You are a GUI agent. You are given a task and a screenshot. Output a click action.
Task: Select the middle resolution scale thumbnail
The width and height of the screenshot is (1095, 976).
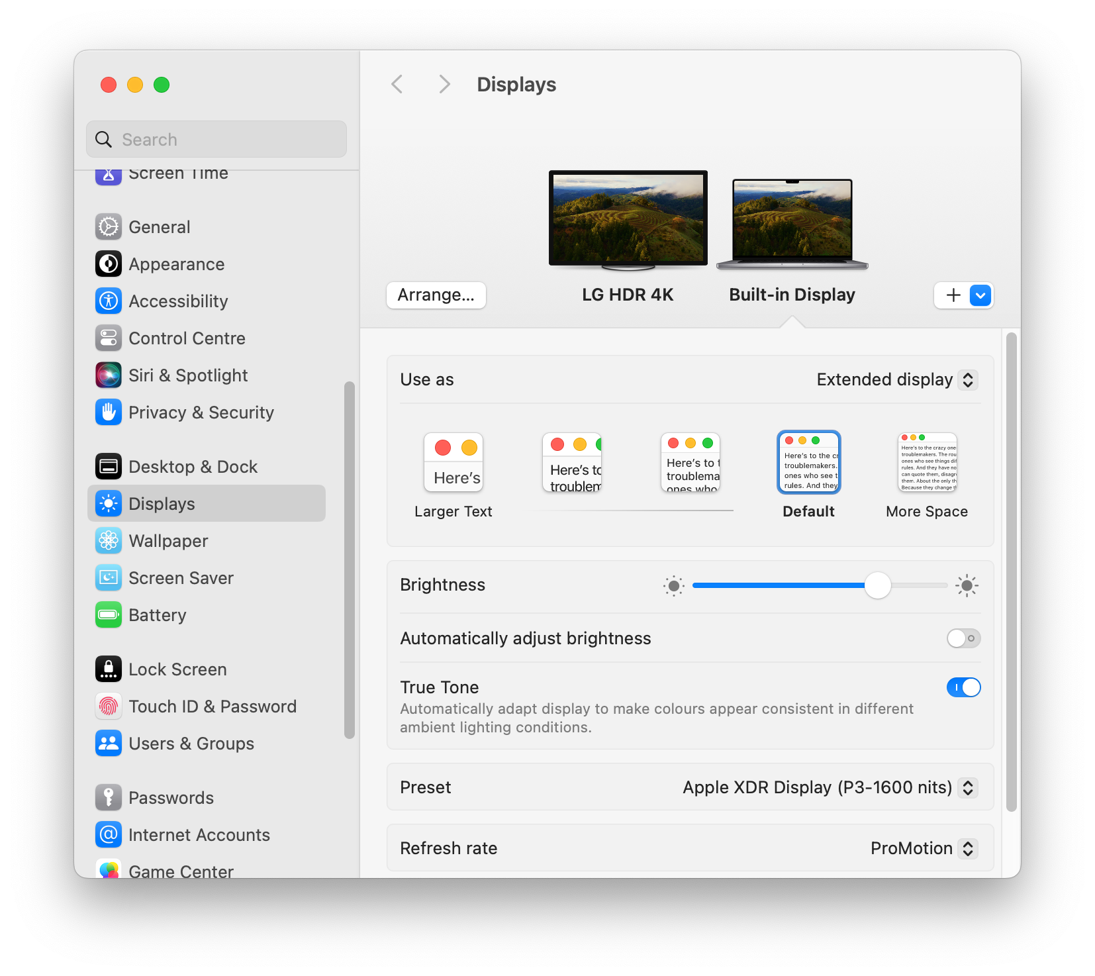[x=690, y=462]
